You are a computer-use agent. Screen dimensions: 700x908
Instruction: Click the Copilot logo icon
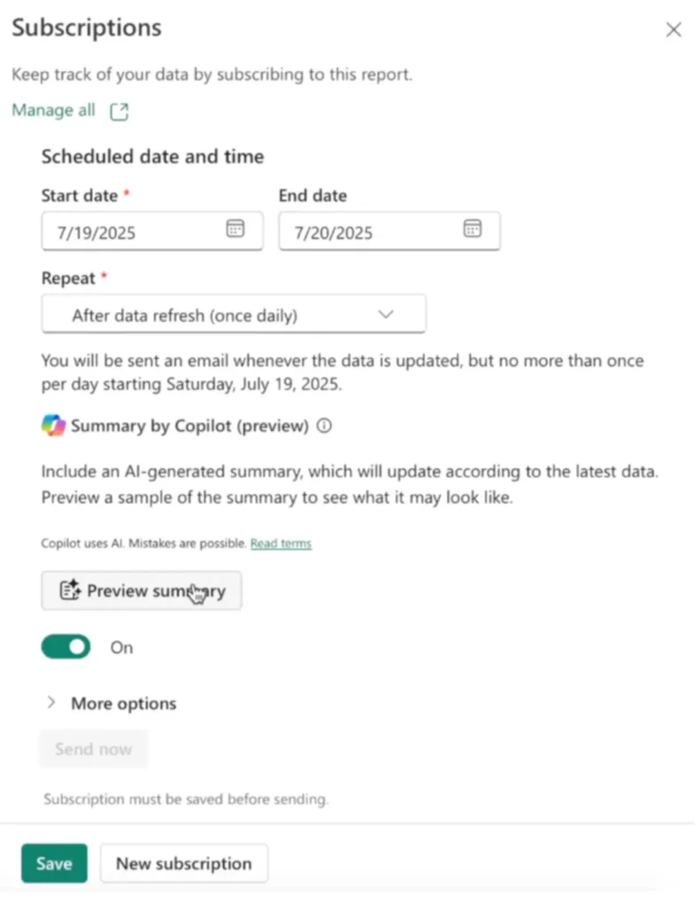(53, 426)
